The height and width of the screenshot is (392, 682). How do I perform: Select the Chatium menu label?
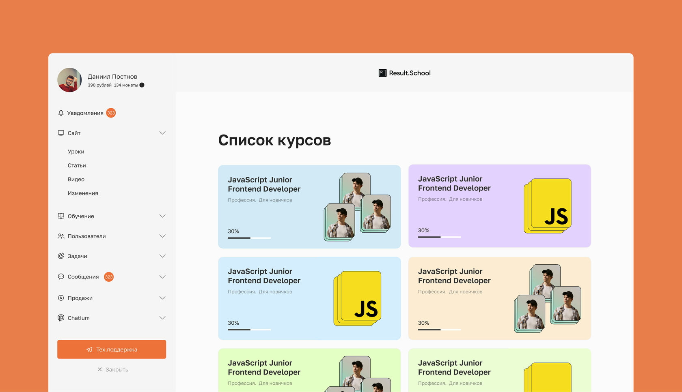coord(79,318)
